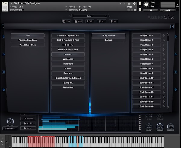Load the BodyBoom 7 sound
The height and width of the screenshot is (148, 181).
click(147, 64)
